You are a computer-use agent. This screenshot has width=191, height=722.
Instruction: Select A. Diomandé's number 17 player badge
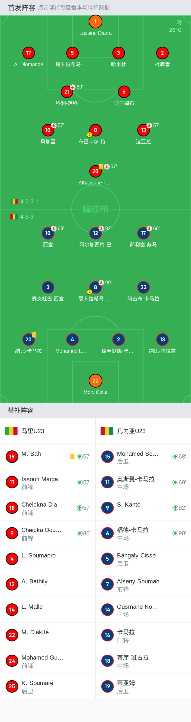[x=29, y=53]
